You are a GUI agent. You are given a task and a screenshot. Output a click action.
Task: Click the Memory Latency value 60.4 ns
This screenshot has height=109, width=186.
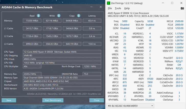(x=92, y=21)
